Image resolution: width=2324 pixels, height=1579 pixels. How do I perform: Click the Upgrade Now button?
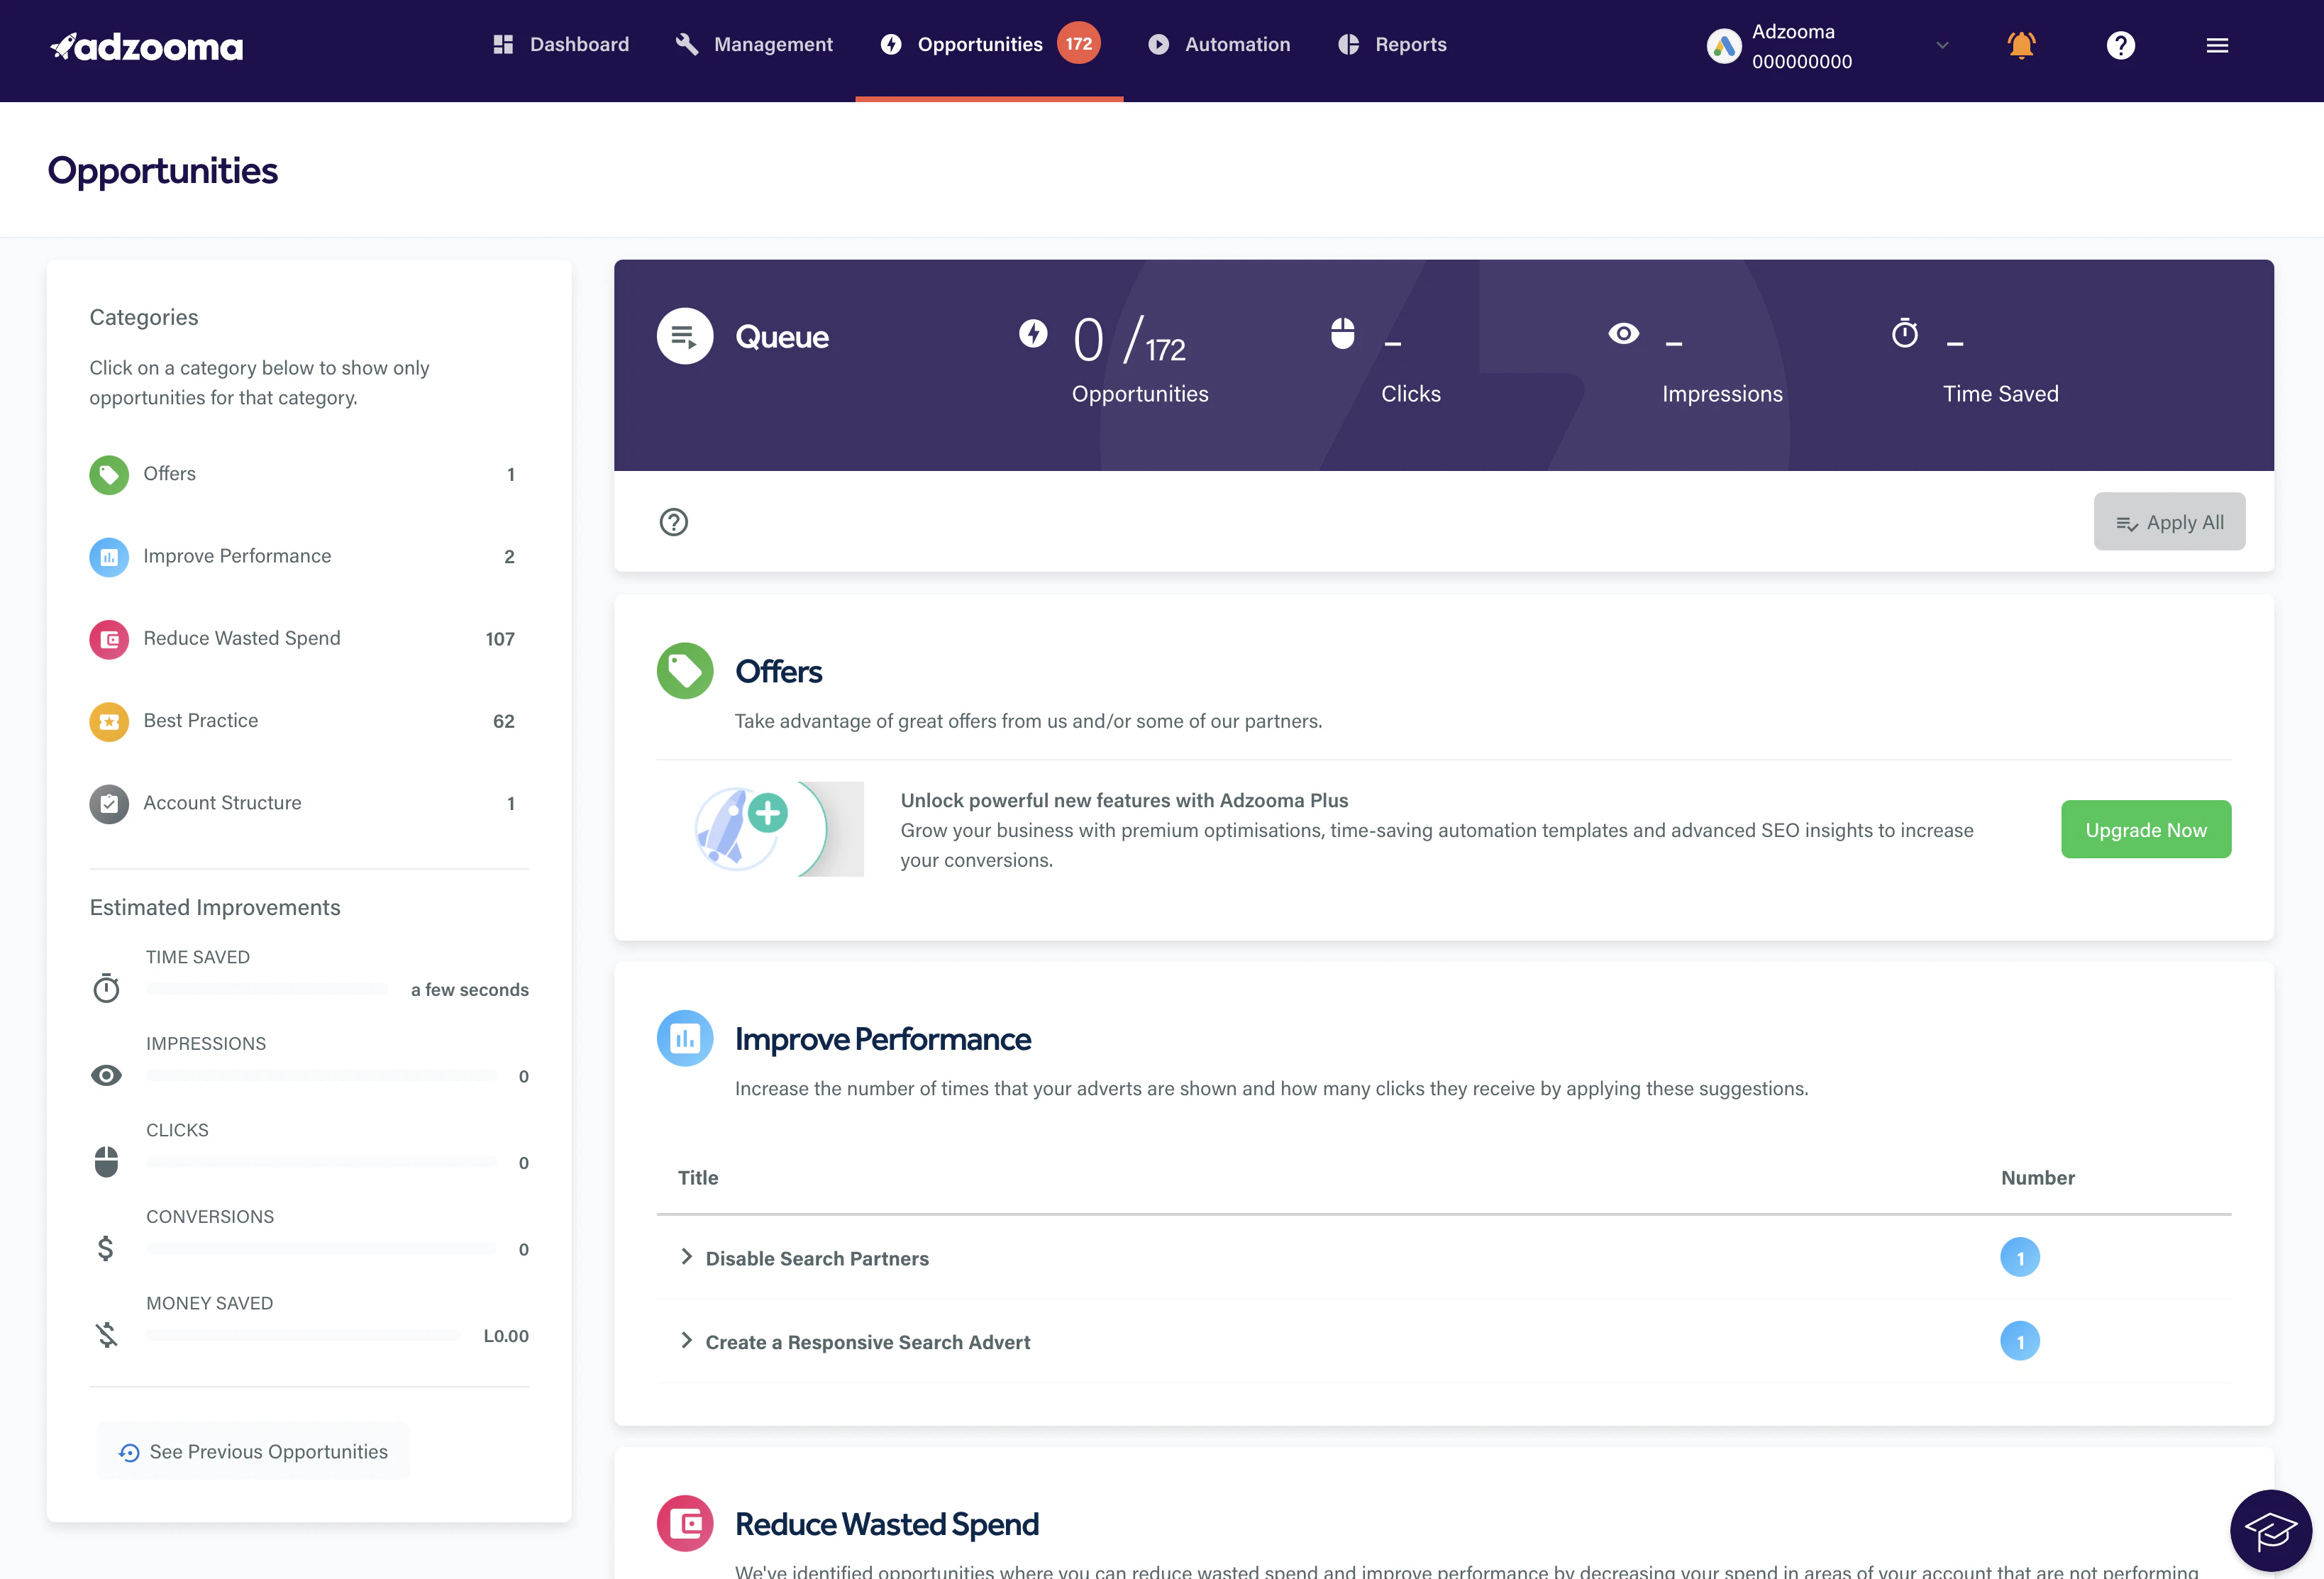[2146, 829]
